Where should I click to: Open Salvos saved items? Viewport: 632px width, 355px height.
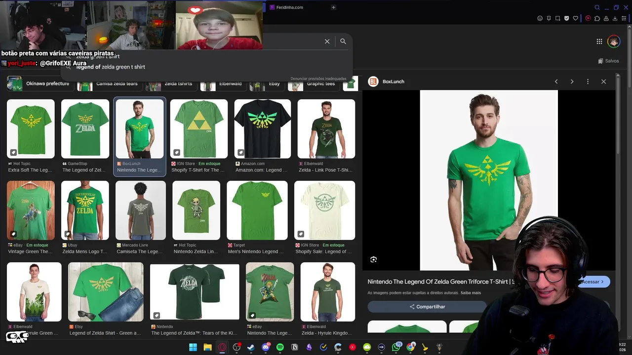(608, 61)
